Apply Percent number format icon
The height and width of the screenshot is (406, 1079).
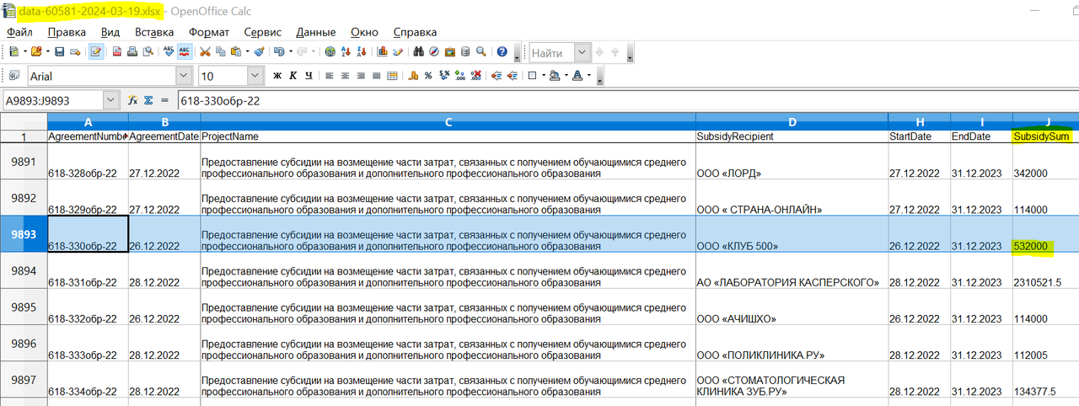(x=428, y=76)
